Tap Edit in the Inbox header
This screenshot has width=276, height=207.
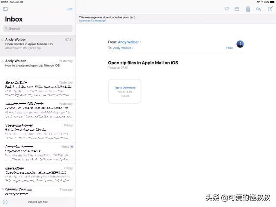point(69,9)
